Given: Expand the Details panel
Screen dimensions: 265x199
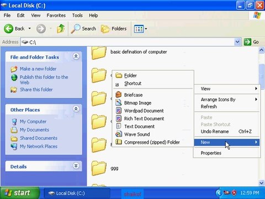Looking at the screenshot, I should [x=76, y=166].
